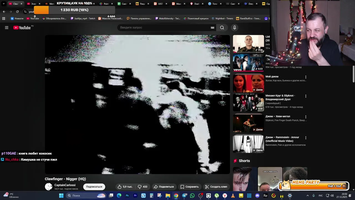Image resolution: width=355 pixels, height=200 pixels.
Task: Open Telegram from the taskbar
Action: click(x=184, y=196)
